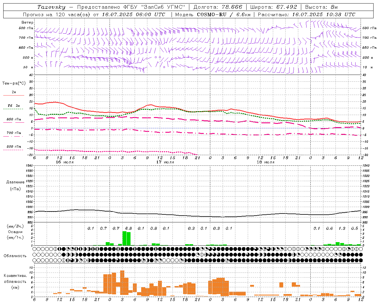
Task: Click the '18 июля' date label
Action: tap(265, 162)
